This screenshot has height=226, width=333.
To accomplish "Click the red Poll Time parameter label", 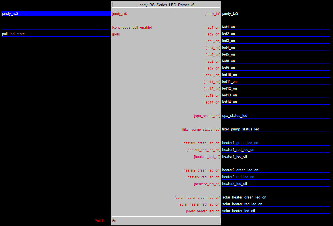I will pyautogui.click(x=102, y=221).
